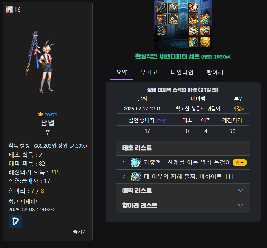The width and height of the screenshot is (267, 248).
Task: Click the character avatar next to 16
Action: (x=9, y=9)
